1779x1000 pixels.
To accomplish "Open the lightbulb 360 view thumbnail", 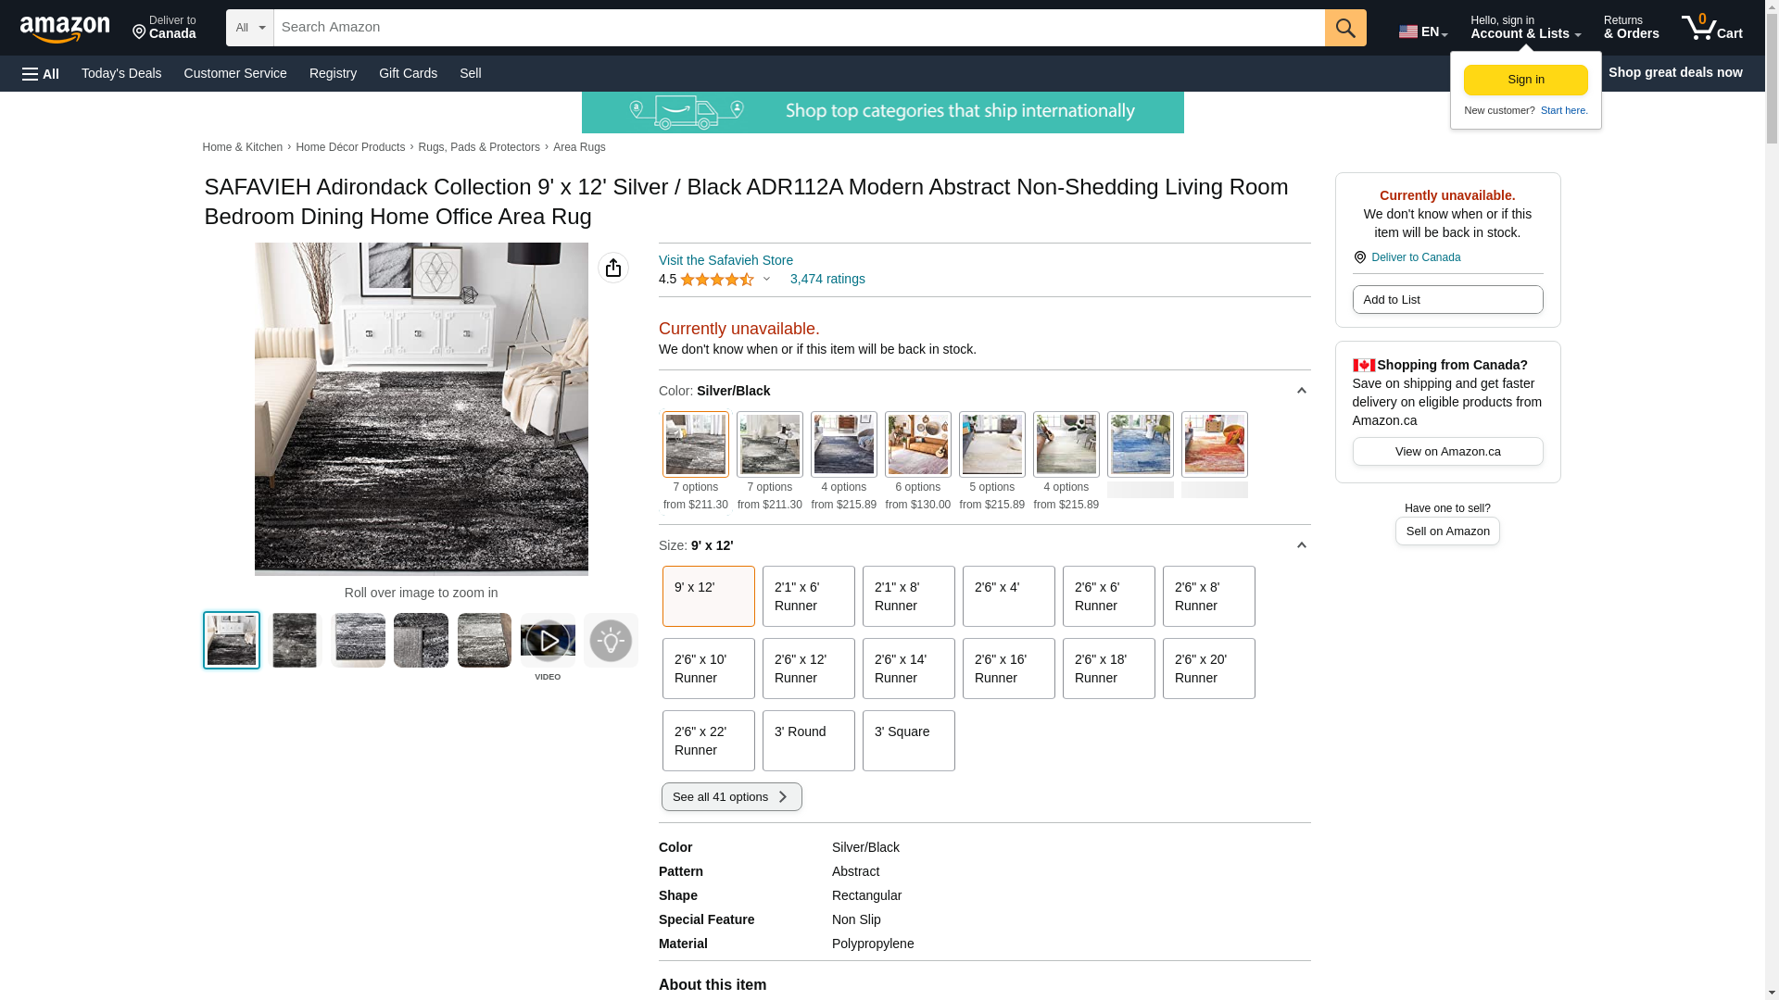I will click(611, 641).
